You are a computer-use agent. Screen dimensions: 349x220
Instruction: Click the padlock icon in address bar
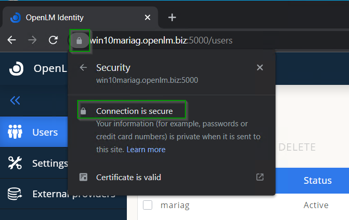click(79, 40)
